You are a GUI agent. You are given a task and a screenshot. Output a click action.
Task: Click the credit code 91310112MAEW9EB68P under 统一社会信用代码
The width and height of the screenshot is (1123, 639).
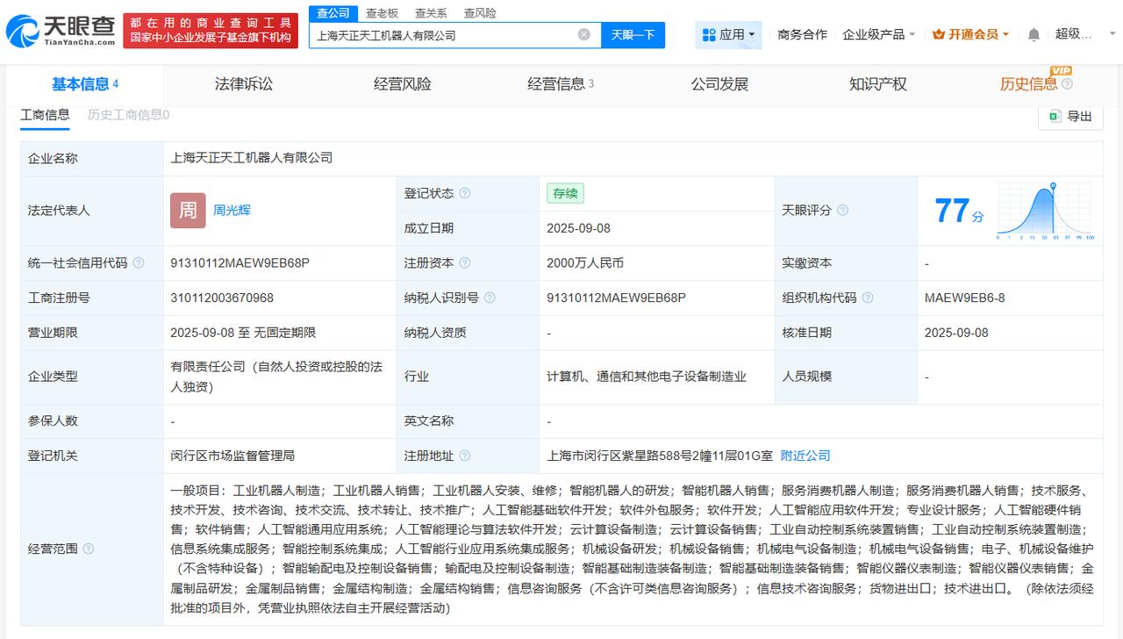pos(240,263)
